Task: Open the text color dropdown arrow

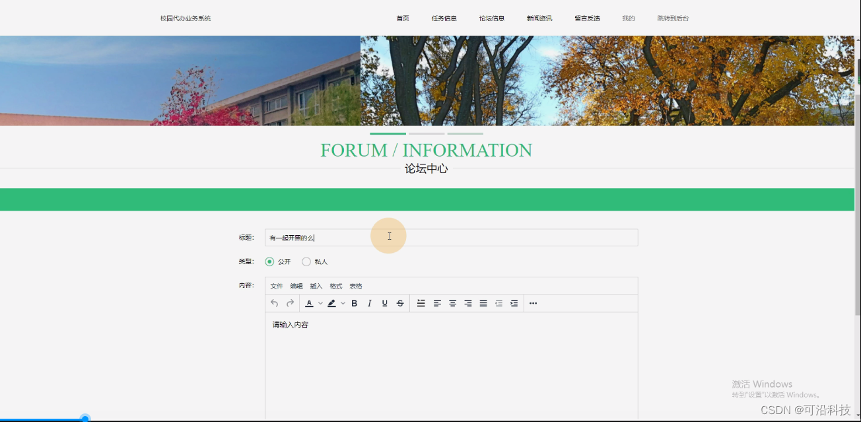Action: coord(320,303)
